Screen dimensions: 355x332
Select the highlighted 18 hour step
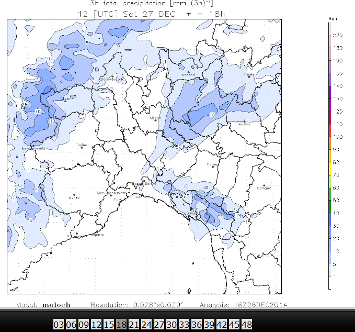[121, 325]
